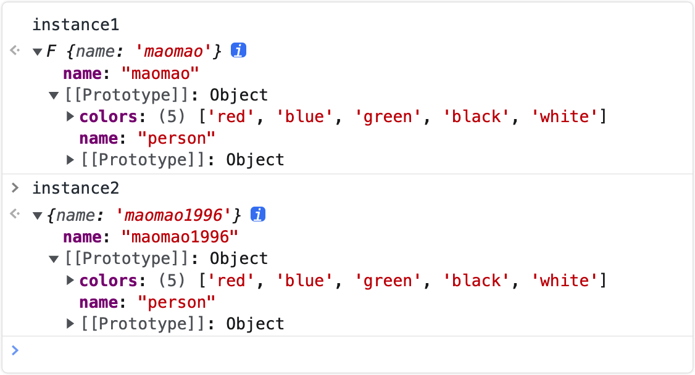Select the name: "maomao" property

pos(131,73)
